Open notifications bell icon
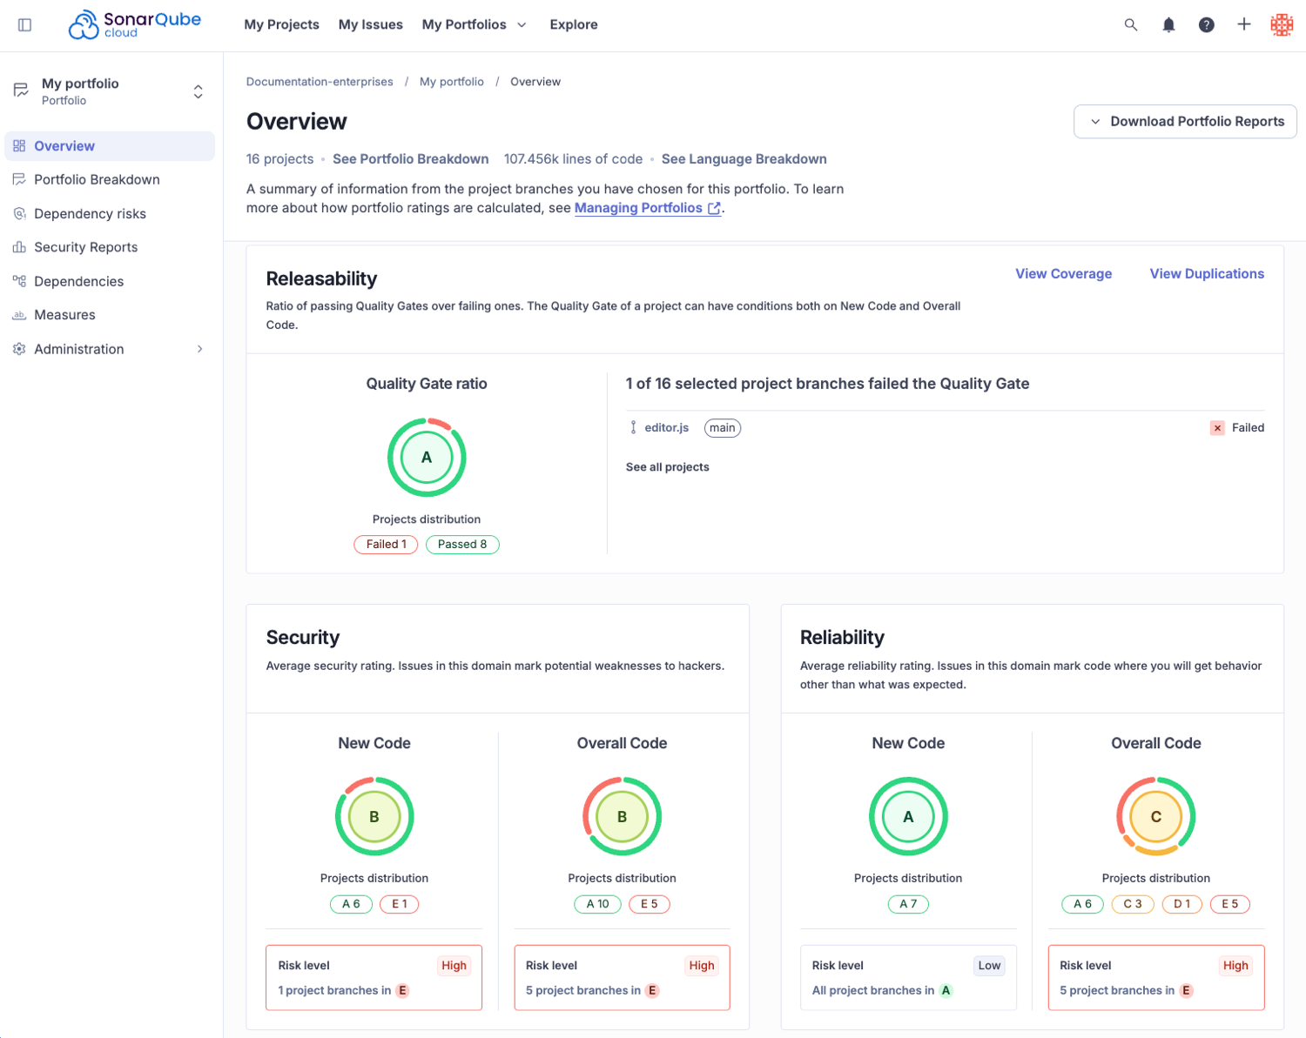Screen dimensions: 1306x1038 click(1168, 24)
